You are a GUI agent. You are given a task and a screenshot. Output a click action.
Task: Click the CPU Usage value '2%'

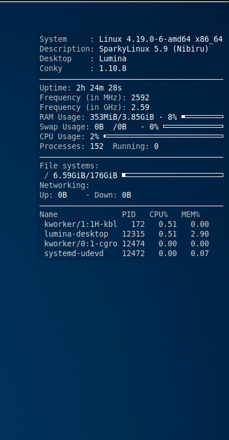click(94, 137)
